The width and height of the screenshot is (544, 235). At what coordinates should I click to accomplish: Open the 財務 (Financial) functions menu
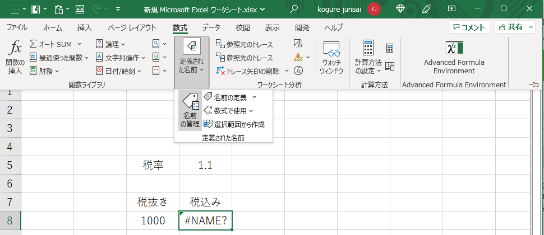44,71
